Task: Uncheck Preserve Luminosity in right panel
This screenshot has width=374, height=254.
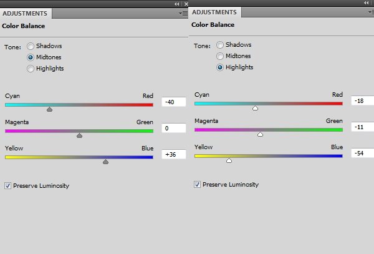Action: (197, 184)
